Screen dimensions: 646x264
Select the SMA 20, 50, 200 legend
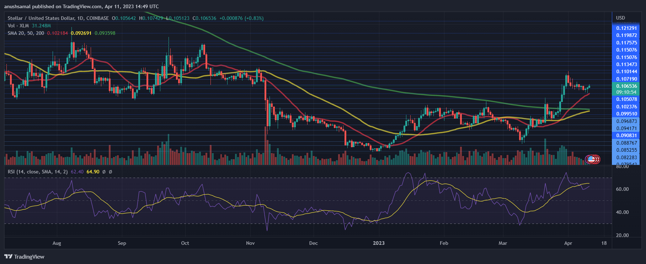click(x=26, y=33)
